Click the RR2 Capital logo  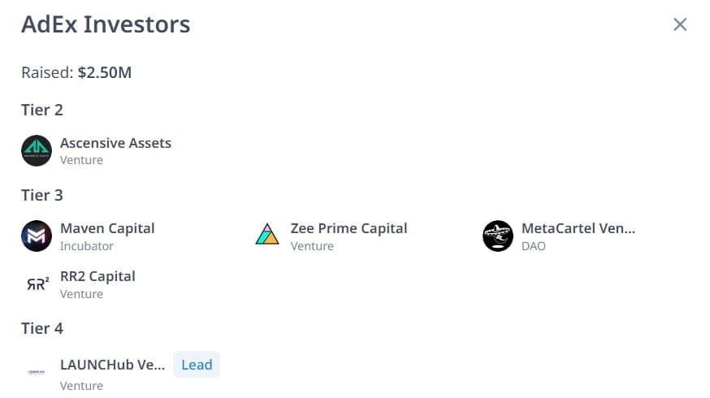pyautogui.click(x=37, y=284)
